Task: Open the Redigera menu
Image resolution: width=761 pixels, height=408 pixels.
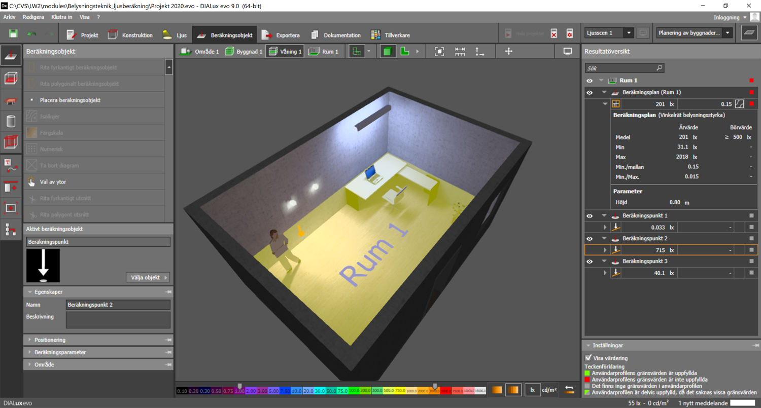Action: point(33,17)
